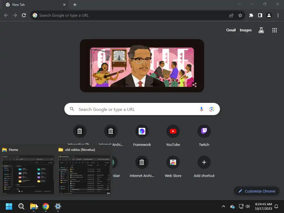Open the notifications bell
The width and height of the screenshot is (284, 213).
coord(277,206)
